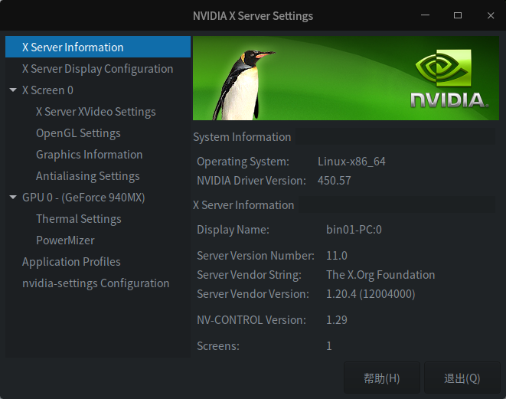Open the PowerMizer page
The image size is (506, 399).
coord(65,240)
